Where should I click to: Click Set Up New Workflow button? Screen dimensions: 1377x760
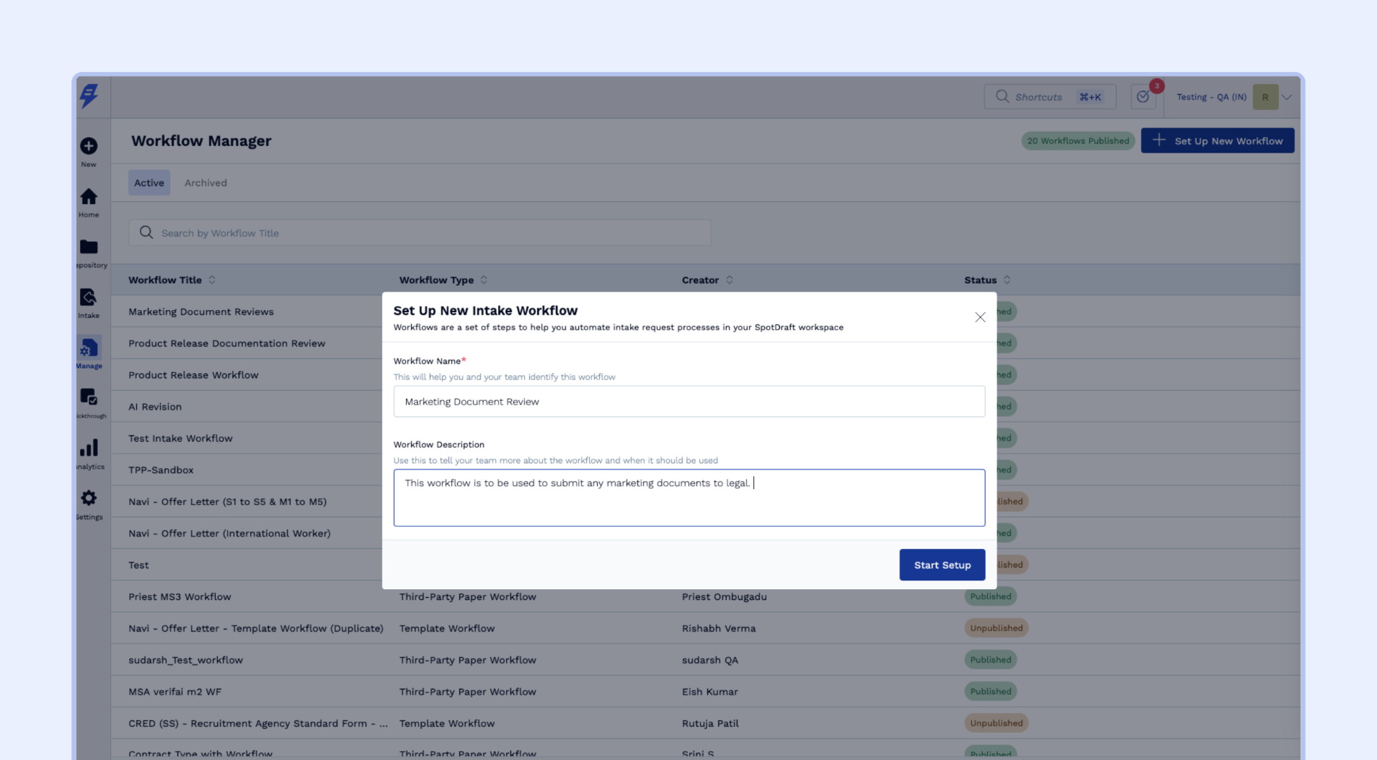[1217, 141]
